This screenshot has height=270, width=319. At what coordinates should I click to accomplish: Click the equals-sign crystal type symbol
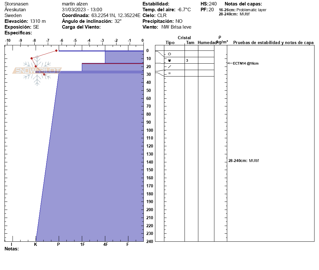[x=169, y=73]
